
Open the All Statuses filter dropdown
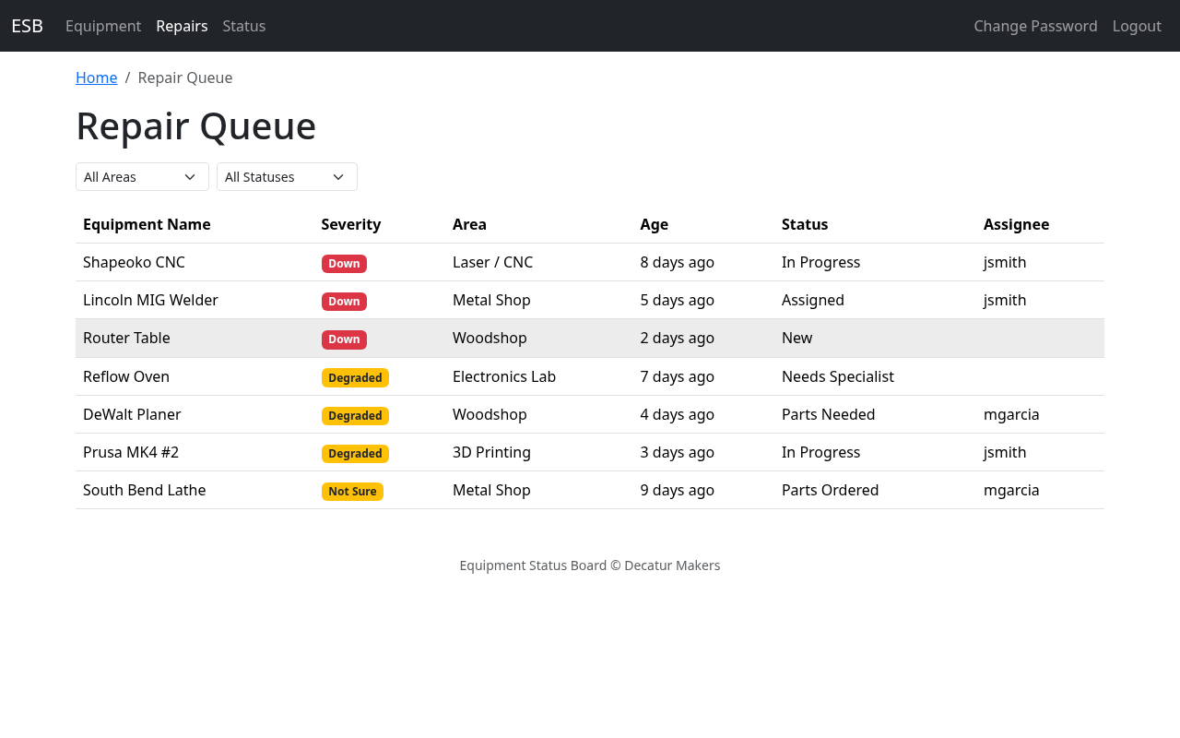(x=287, y=176)
